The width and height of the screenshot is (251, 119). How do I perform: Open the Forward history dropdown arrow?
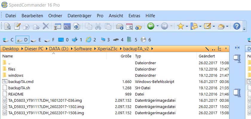point(171,26)
